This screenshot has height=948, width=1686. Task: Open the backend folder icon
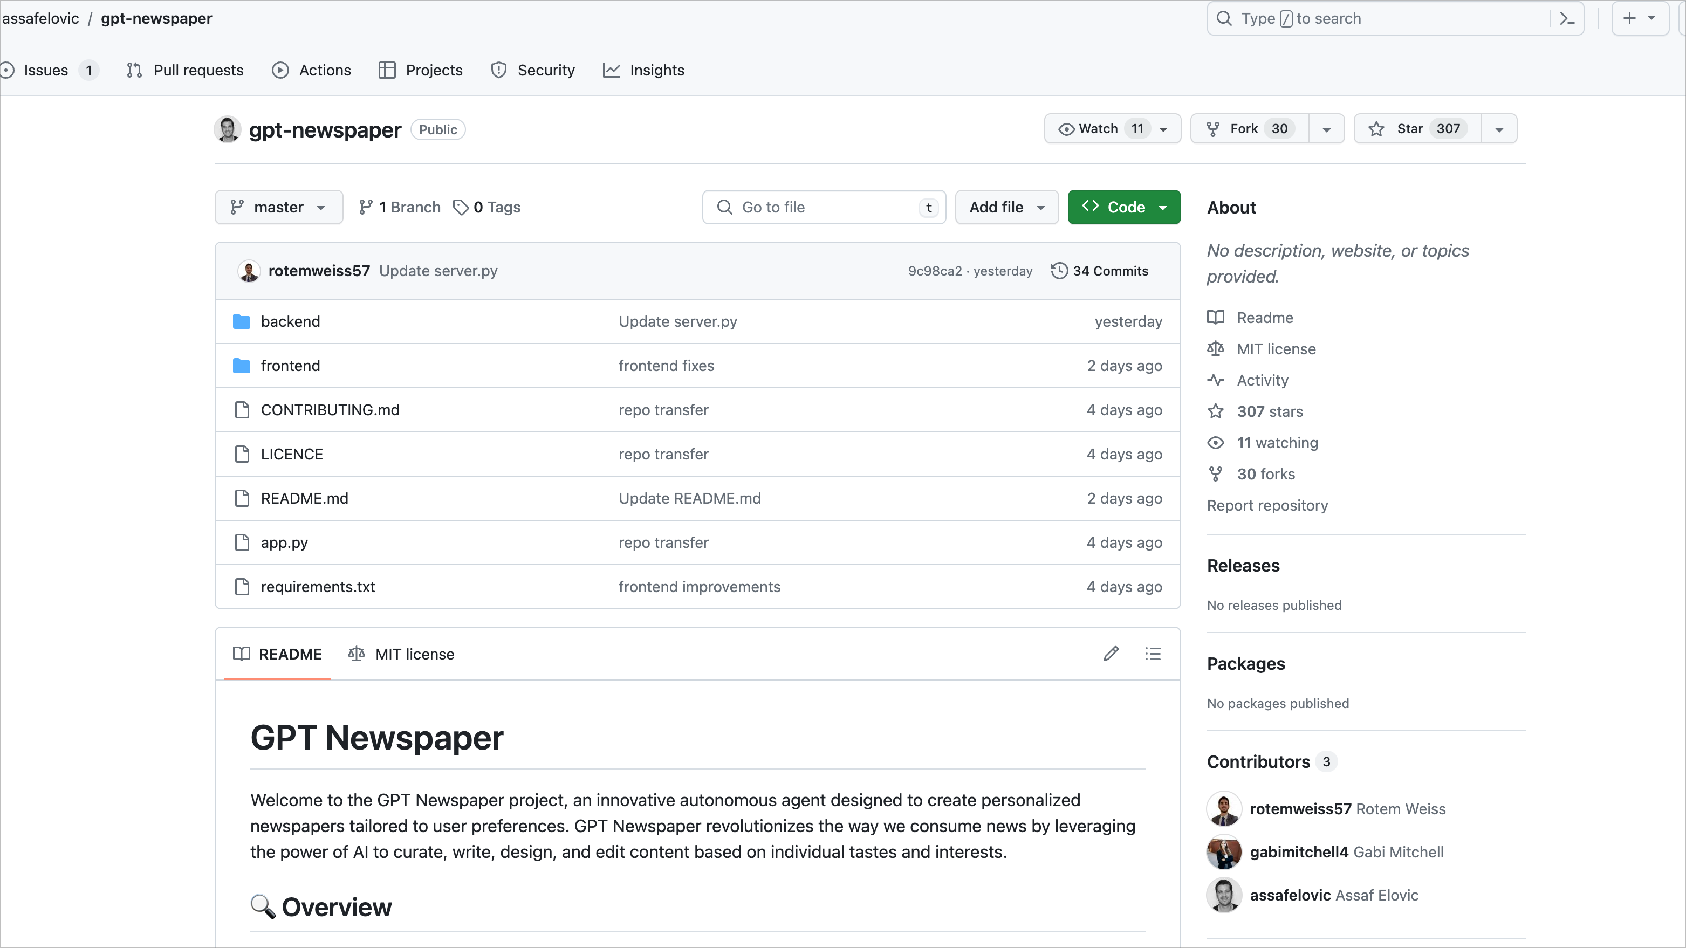[x=242, y=321]
